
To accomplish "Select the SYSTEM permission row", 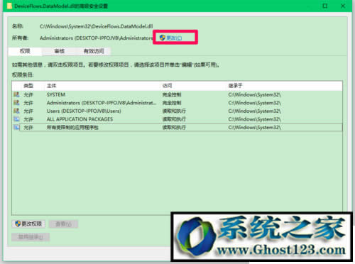I will click(x=177, y=94).
